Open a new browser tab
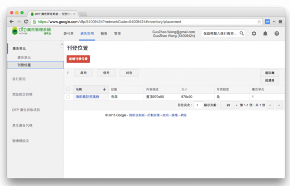The image size is (290, 186). click(x=83, y=14)
